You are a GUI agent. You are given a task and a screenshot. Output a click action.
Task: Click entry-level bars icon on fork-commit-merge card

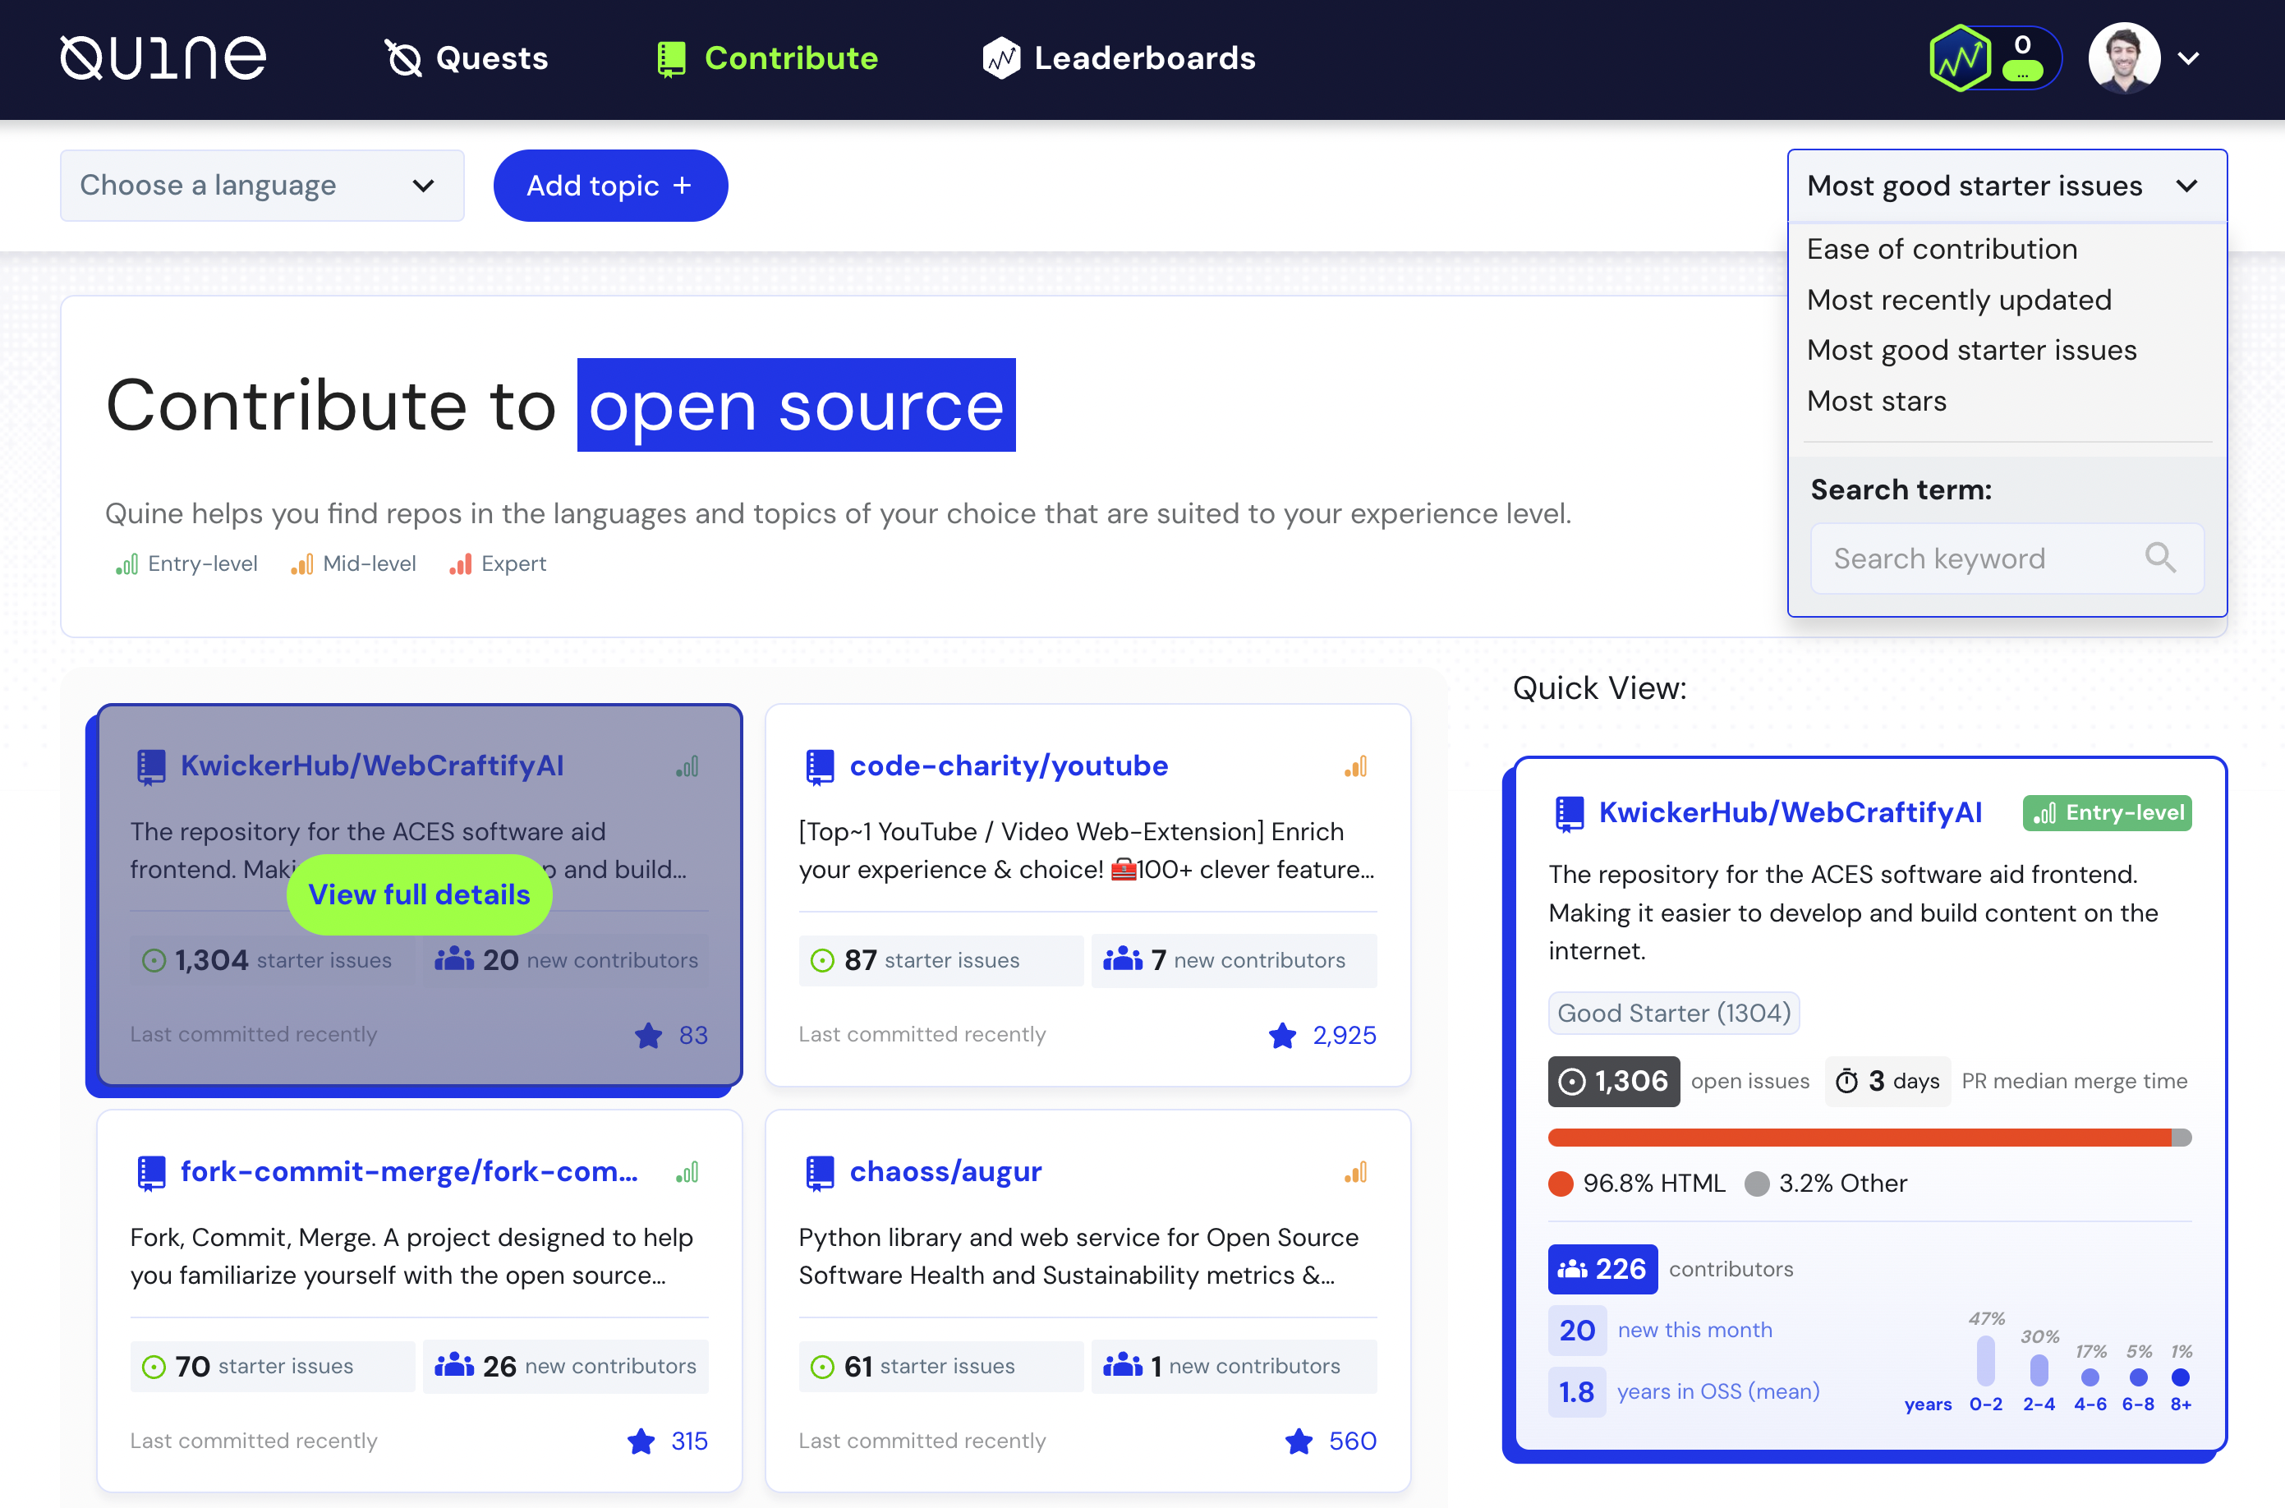[687, 1172]
